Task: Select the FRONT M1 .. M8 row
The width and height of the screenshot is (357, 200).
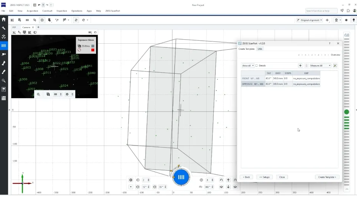Action: tap(281, 79)
